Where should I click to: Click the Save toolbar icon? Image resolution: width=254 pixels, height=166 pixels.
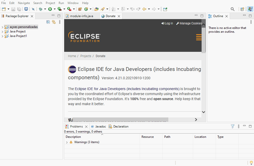pyautogui.click(x=13, y=9)
